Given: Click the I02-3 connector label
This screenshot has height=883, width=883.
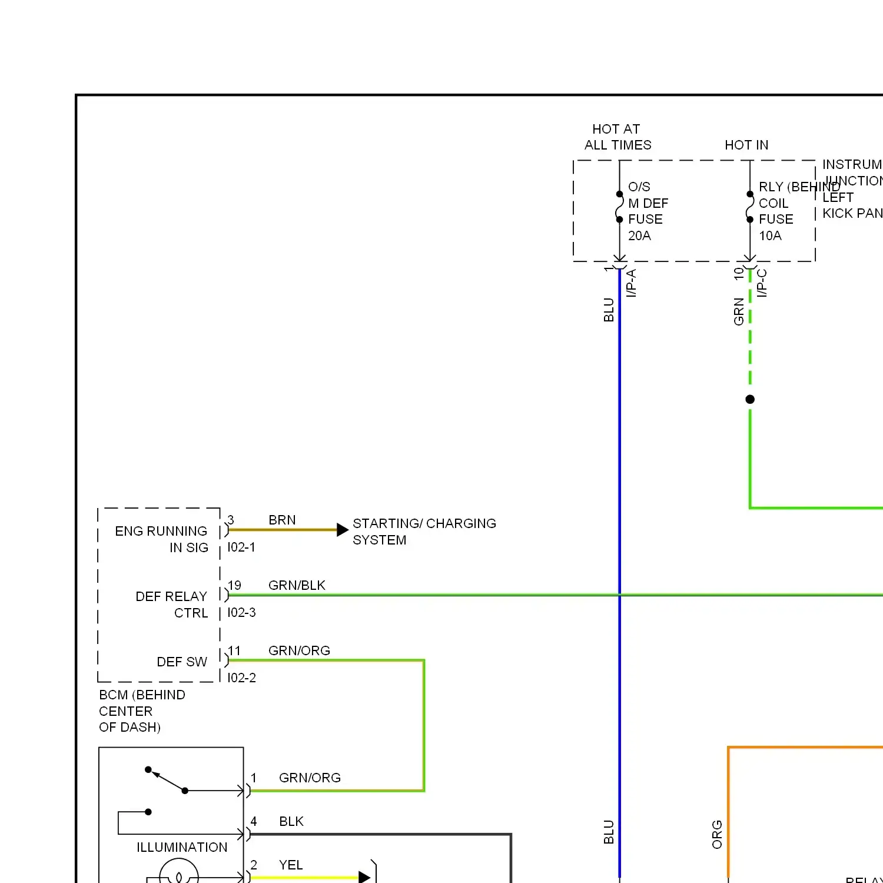Looking at the screenshot, I should click(x=241, y=613).
